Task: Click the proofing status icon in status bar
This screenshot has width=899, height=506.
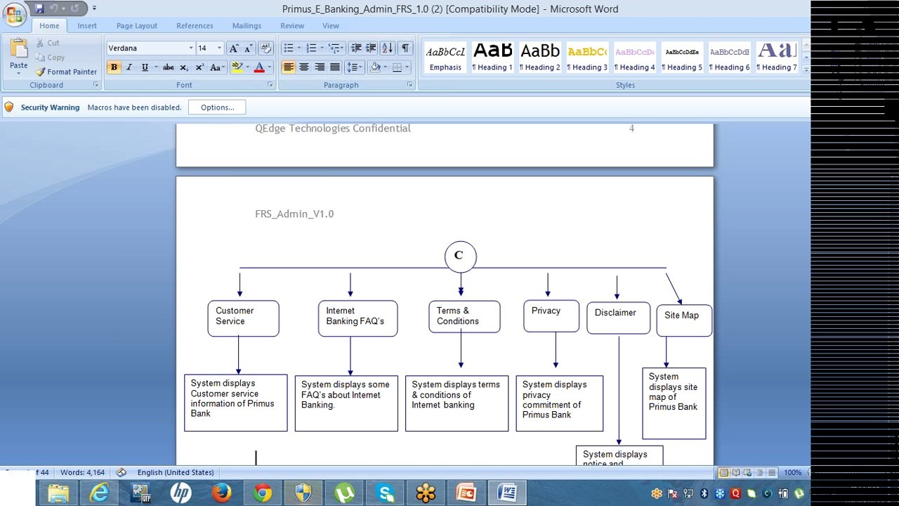Action: [x=121, y=472]
